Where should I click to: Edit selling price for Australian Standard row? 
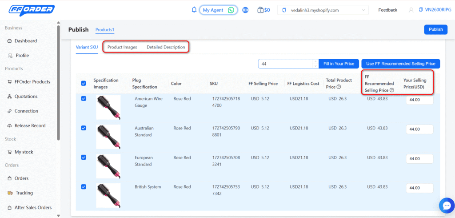coord(419,129)
